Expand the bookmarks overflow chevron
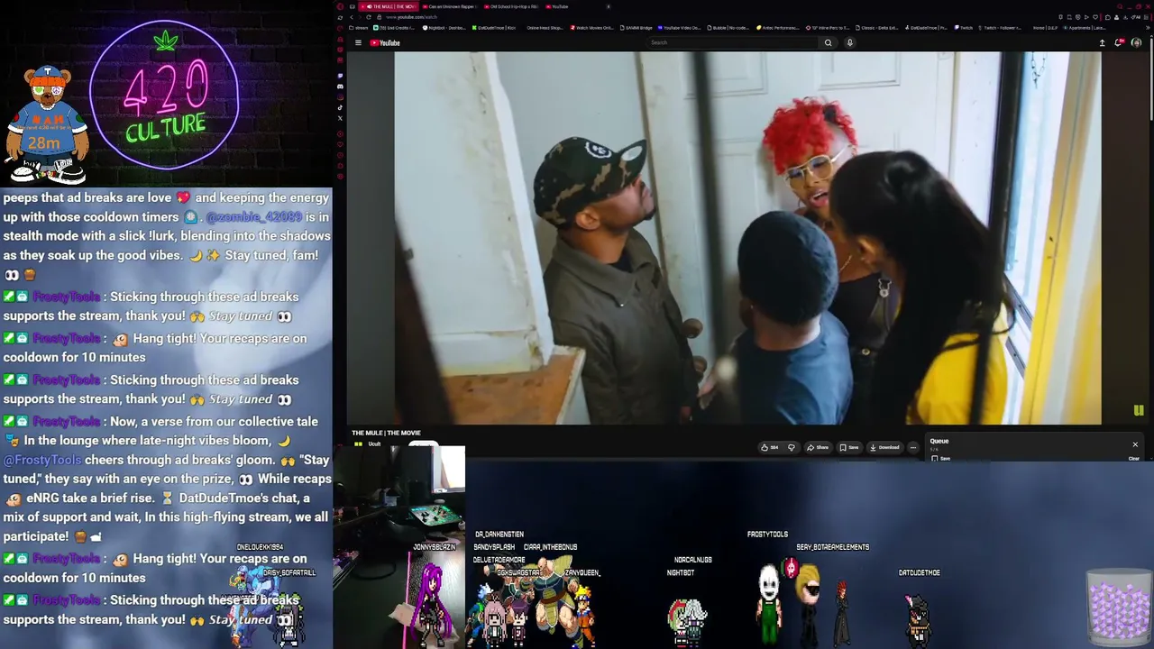The image size is (1154, 649). point(1146,28)
